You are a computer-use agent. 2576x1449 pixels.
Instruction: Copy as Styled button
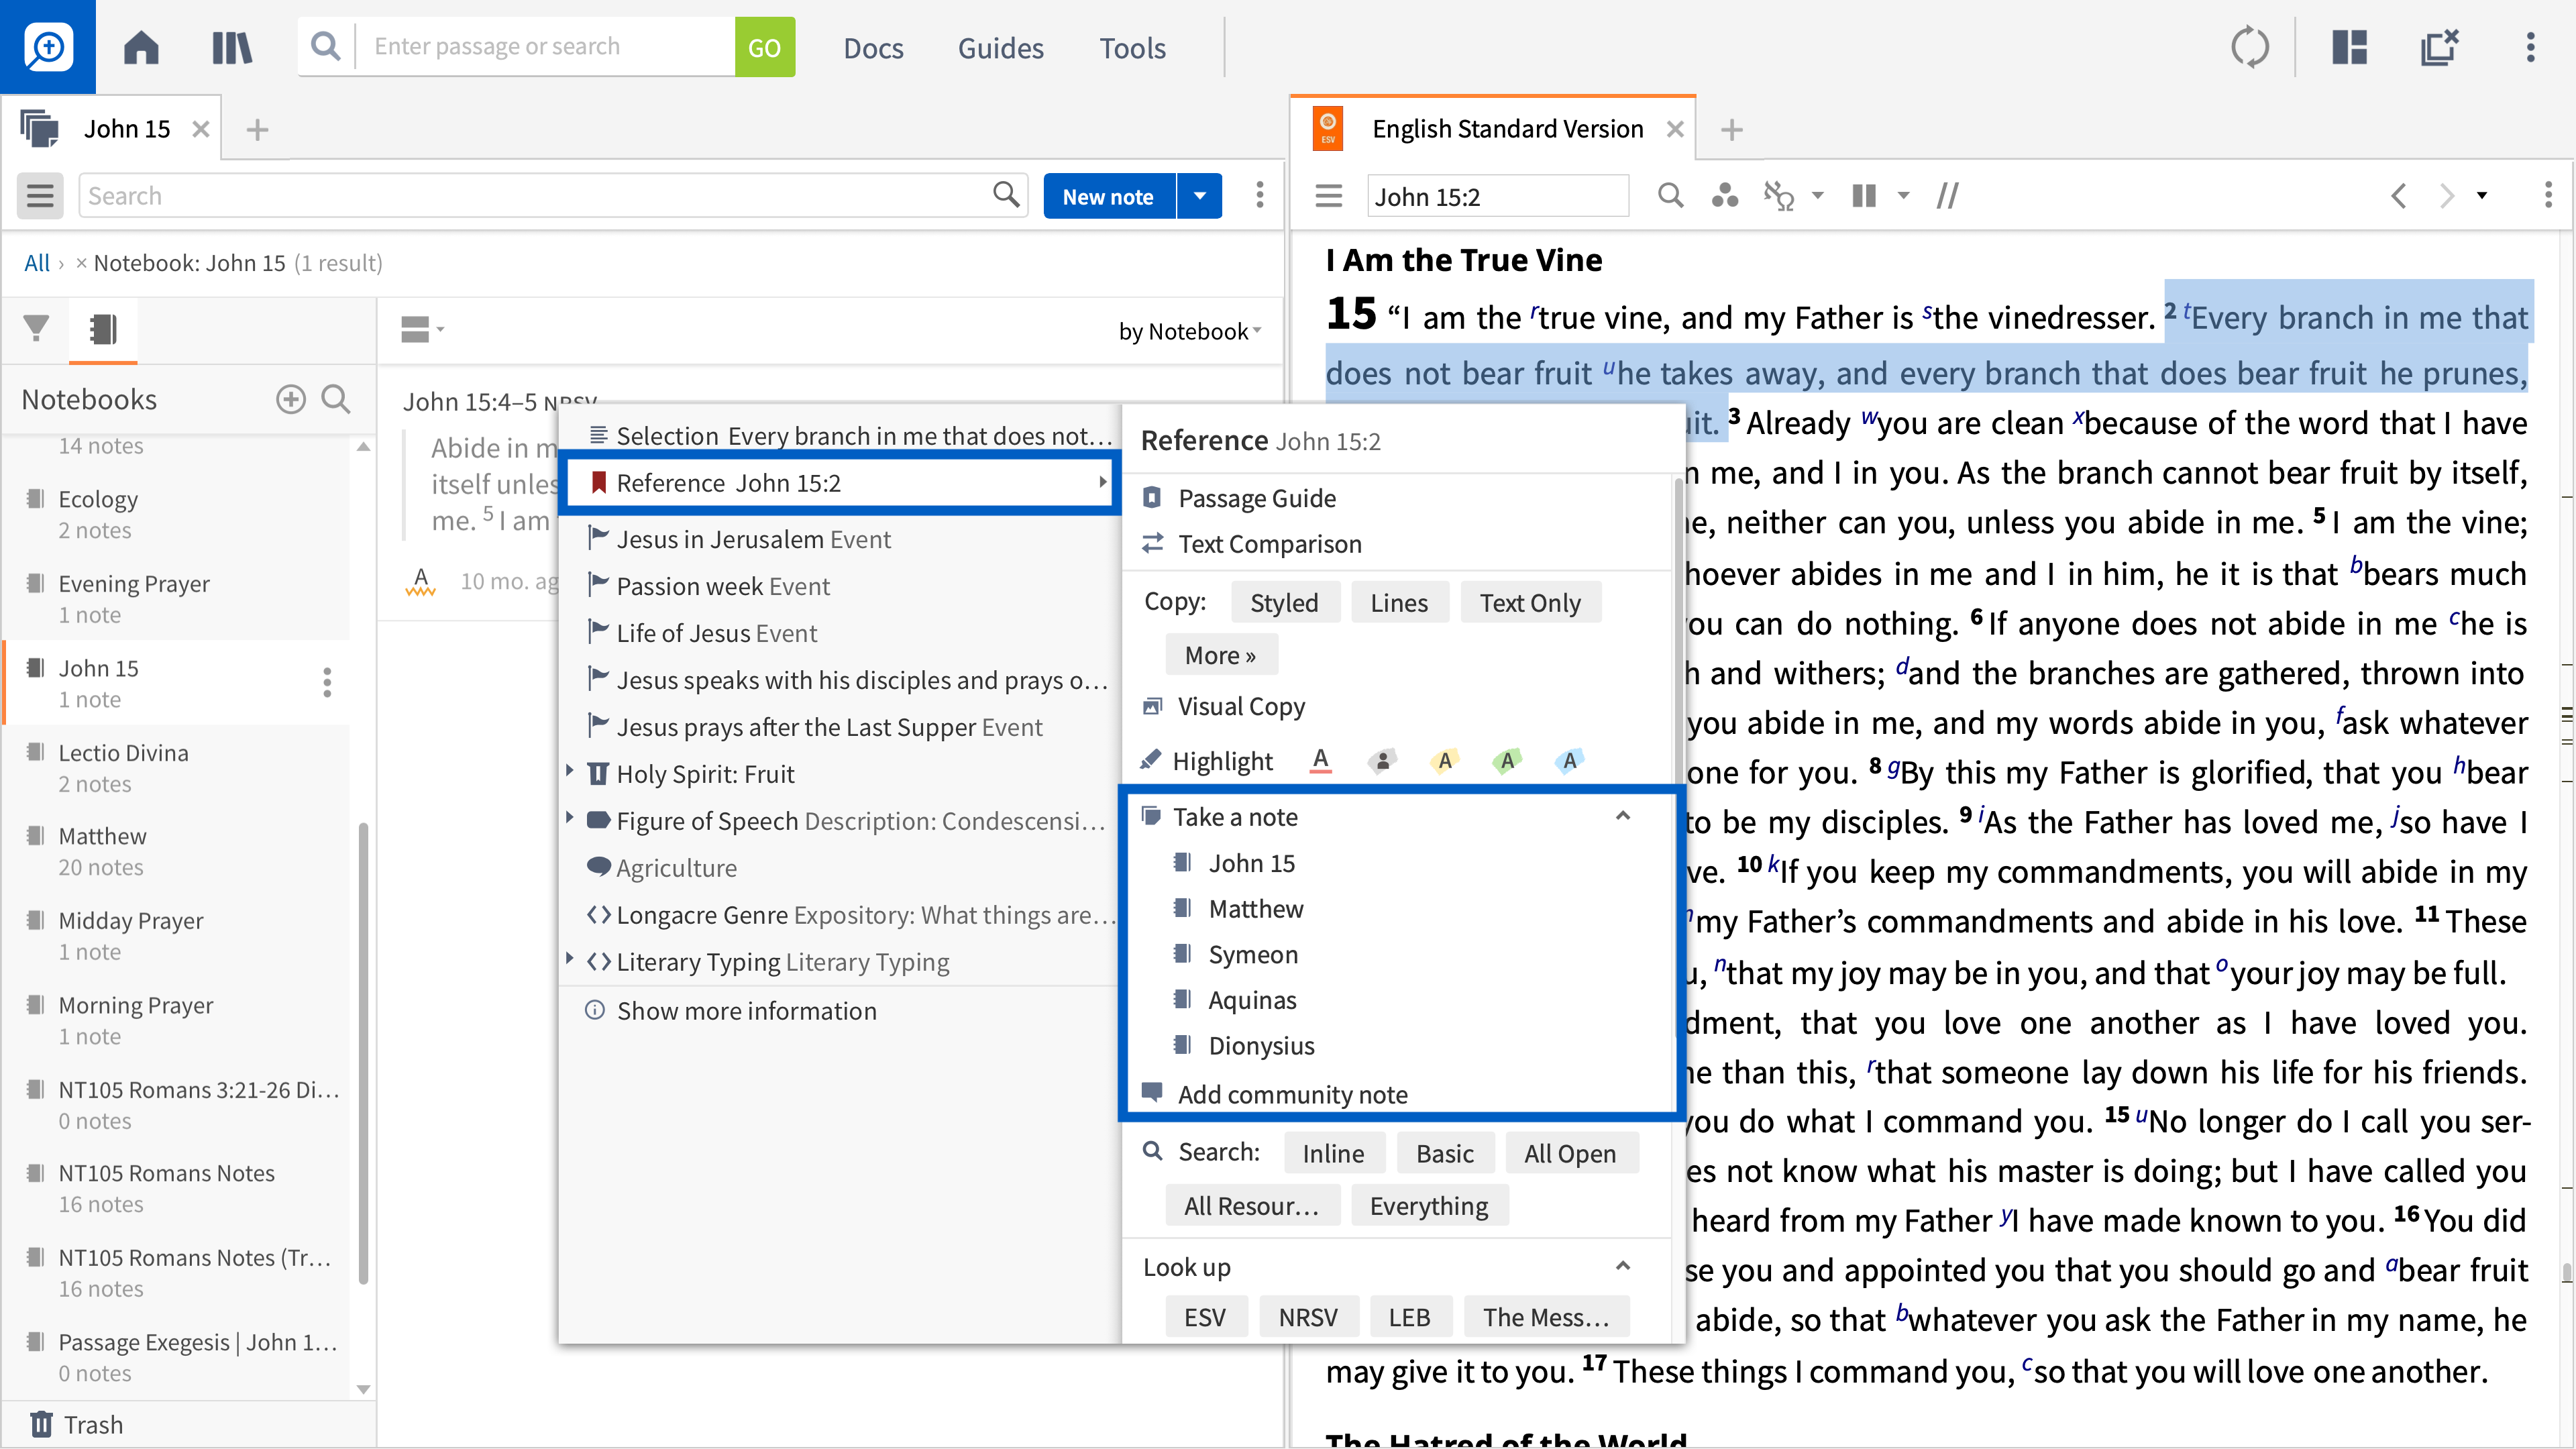(1284, 602)
